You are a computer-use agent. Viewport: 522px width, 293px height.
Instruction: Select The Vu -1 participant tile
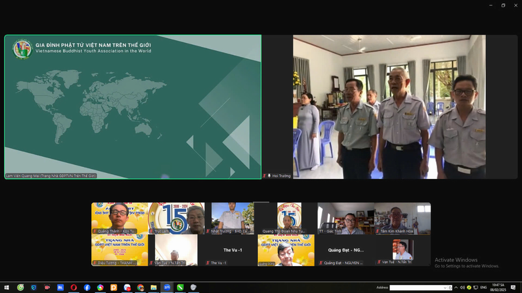pos(233,250)
